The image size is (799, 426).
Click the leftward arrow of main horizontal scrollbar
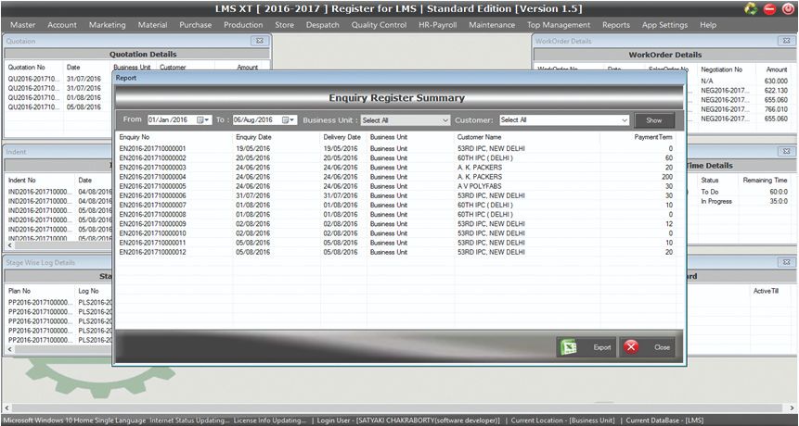click(6, 407)
